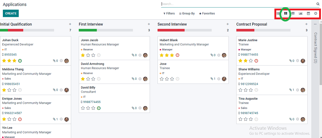This screenshot has height=138, width=322.
Task: Switch to the calendar view icon
Action: click(308, 13)
